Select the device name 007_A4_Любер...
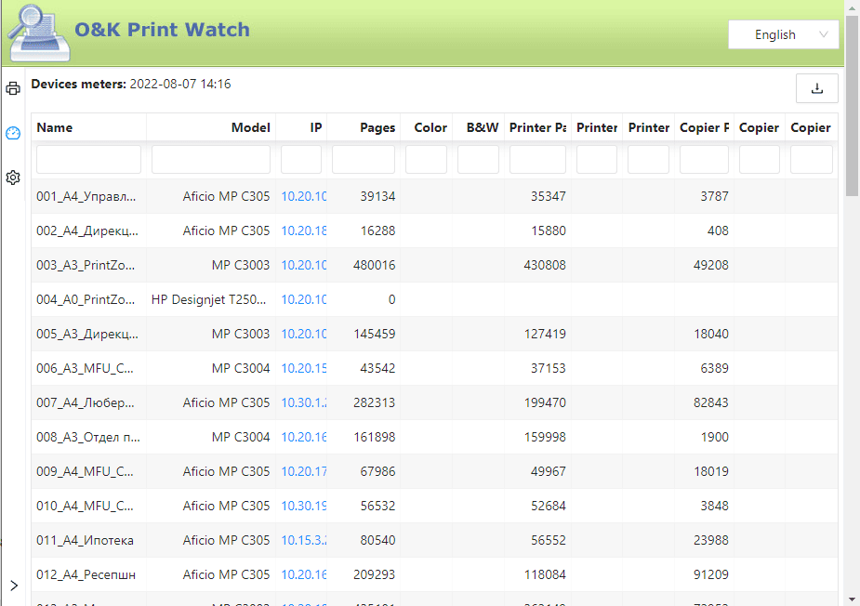 click(85, 403)
